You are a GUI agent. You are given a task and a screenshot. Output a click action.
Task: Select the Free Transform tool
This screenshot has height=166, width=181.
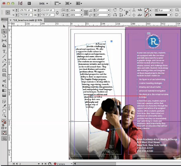[4, 86]
